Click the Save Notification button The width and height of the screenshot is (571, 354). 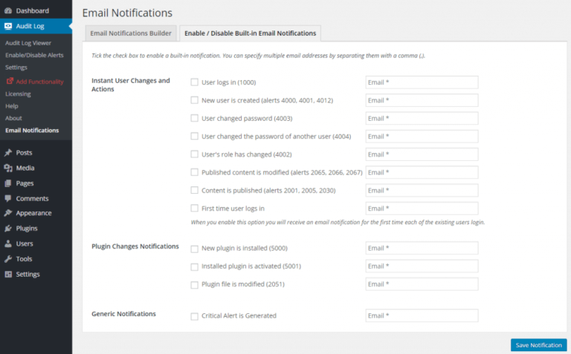[538, 345]
